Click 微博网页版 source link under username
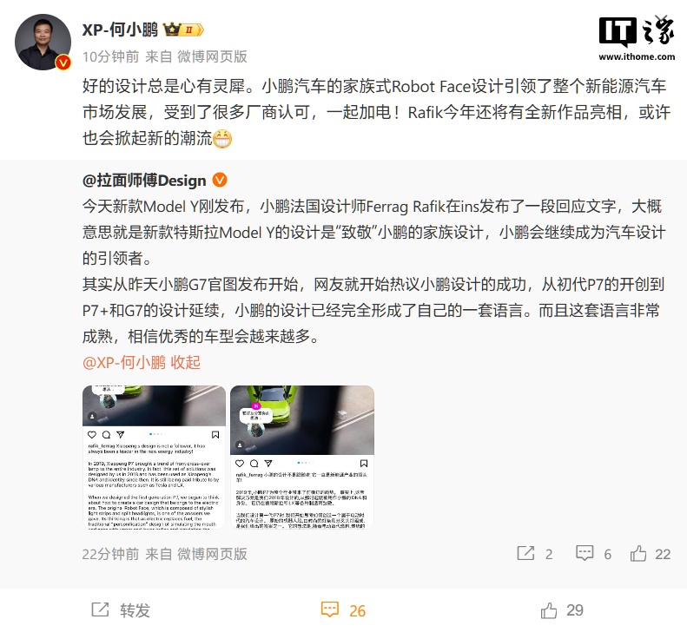This screenshot has width=687, height=639. (x=212, y=56)
